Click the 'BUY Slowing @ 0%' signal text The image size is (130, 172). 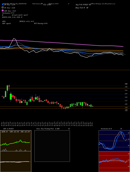(41, 23)
